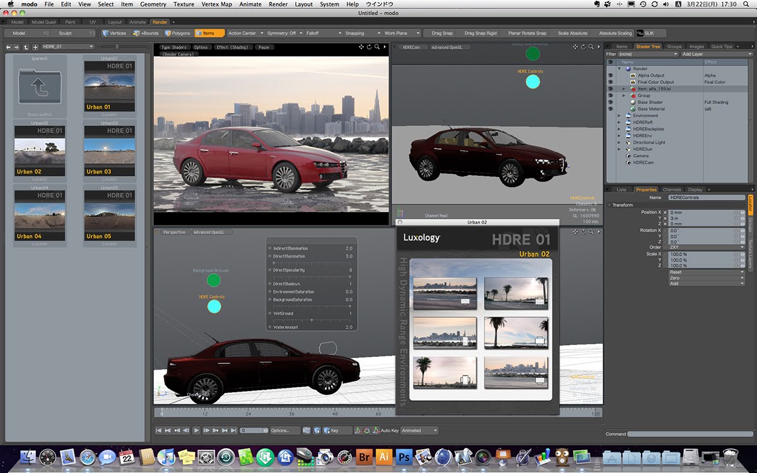This screenshot has width=757, height=473.
Task: Toggle Rotation X channel key dot
Action: point(666,231)
